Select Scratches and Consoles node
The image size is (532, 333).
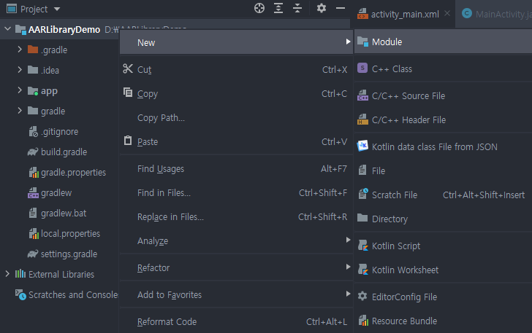point(73,295)
